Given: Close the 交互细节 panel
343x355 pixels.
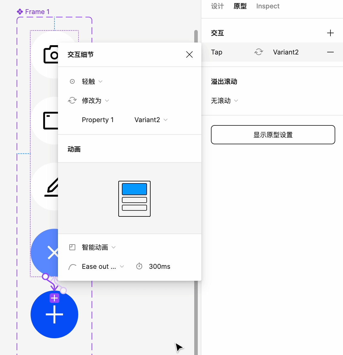Looking at the screenshot, I should (189, 54).
